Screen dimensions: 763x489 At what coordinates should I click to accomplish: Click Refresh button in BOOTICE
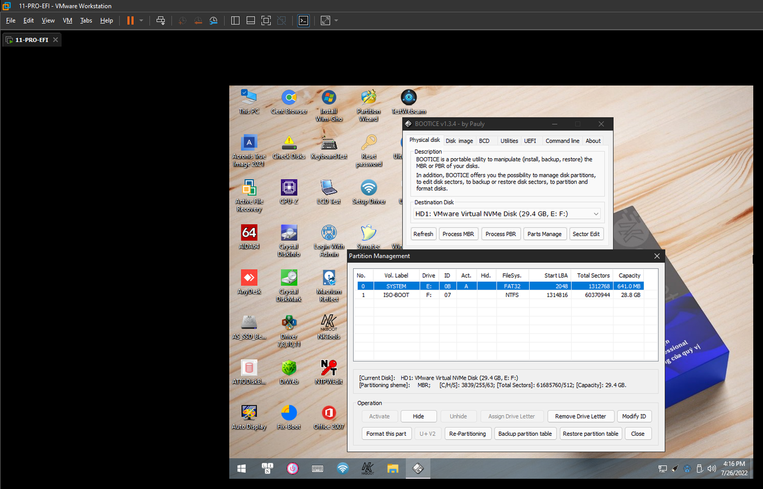[423, 234]
